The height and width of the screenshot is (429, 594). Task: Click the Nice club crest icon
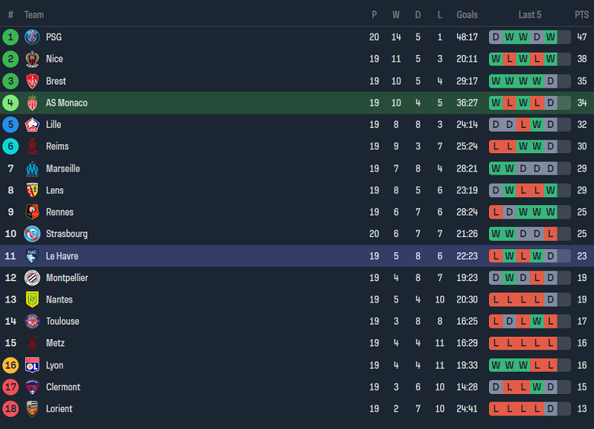(x=32, y=59)
